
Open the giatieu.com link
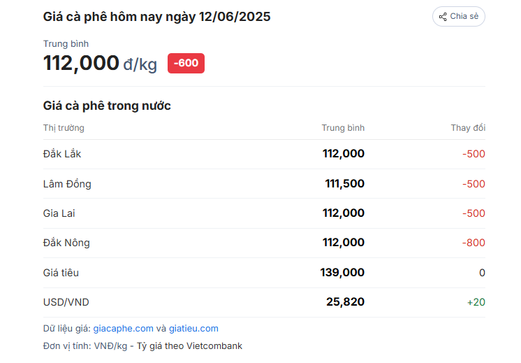(x=193, y=329)
